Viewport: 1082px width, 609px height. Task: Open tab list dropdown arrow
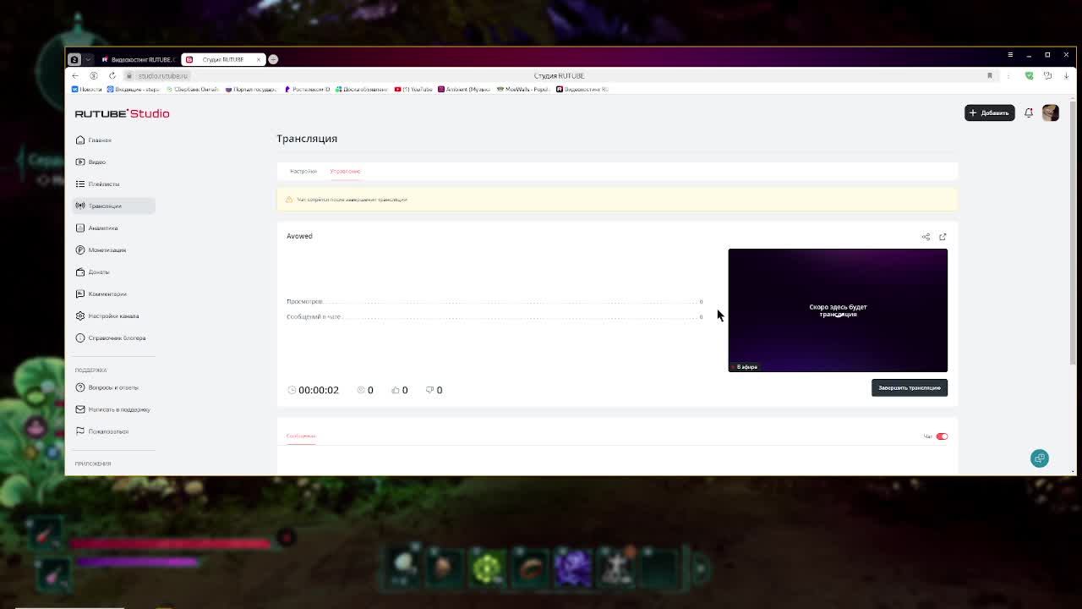(88, 59)
